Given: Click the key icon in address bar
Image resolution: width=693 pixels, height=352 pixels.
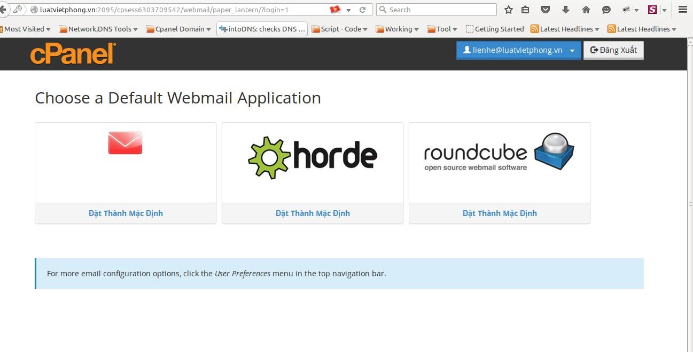Looking at the screenshot, I should click(17, 10).
